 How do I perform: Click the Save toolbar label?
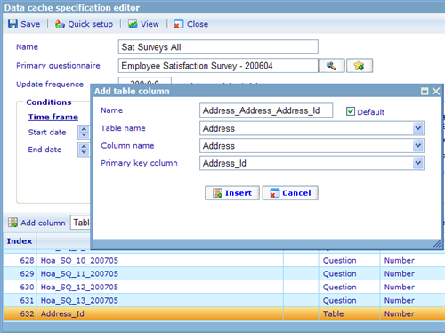click(x=30, y=24)
